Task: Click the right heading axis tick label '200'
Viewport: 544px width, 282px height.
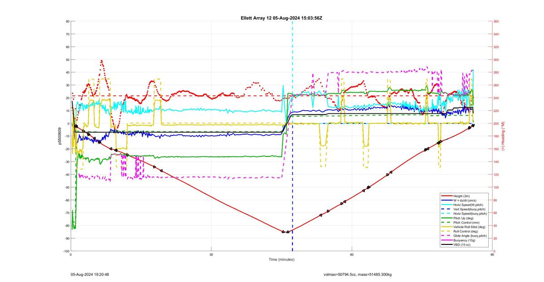Action: [496, 123]
